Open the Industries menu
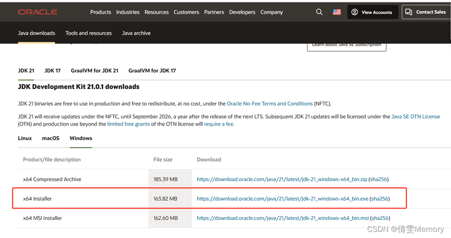This screenshot has width=451, height=238. [x=128, y=12]
